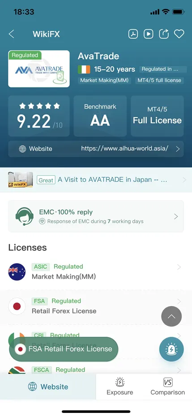
Task: Tap the bottom Website button
Action: (48, 386)
